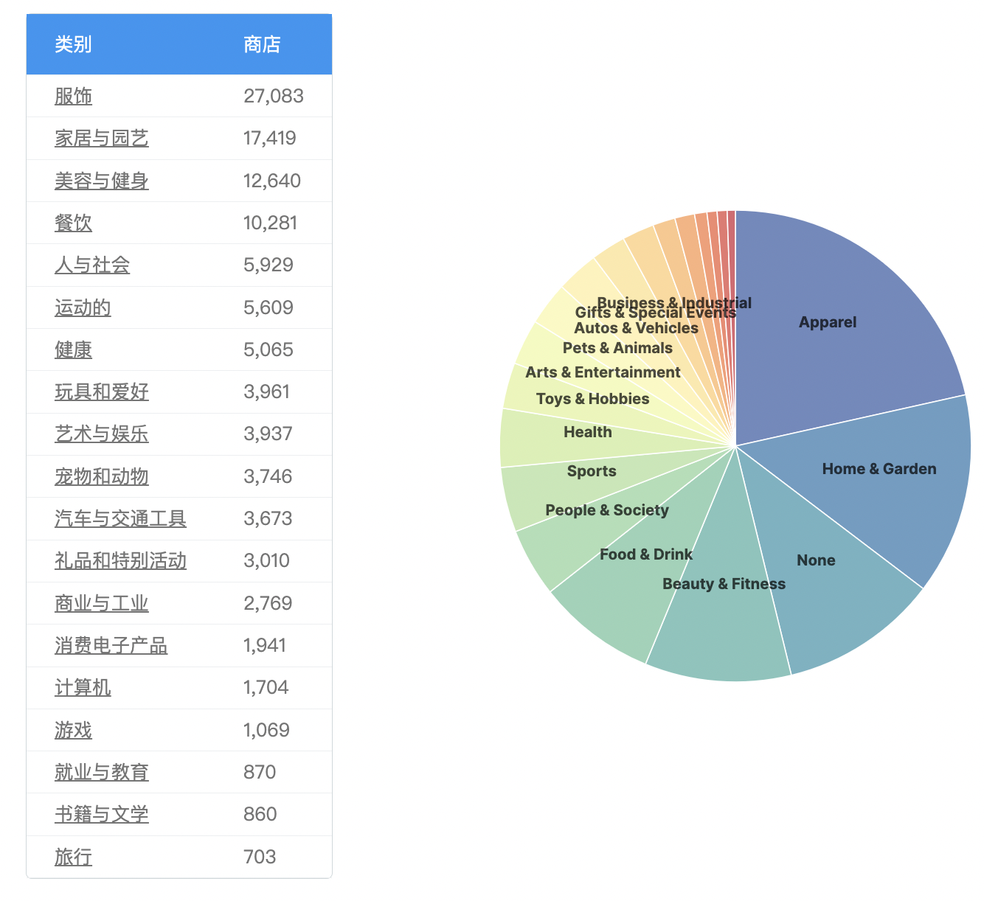Select the store count 5,609
This screenshot has height=901, width=984.
268,307
